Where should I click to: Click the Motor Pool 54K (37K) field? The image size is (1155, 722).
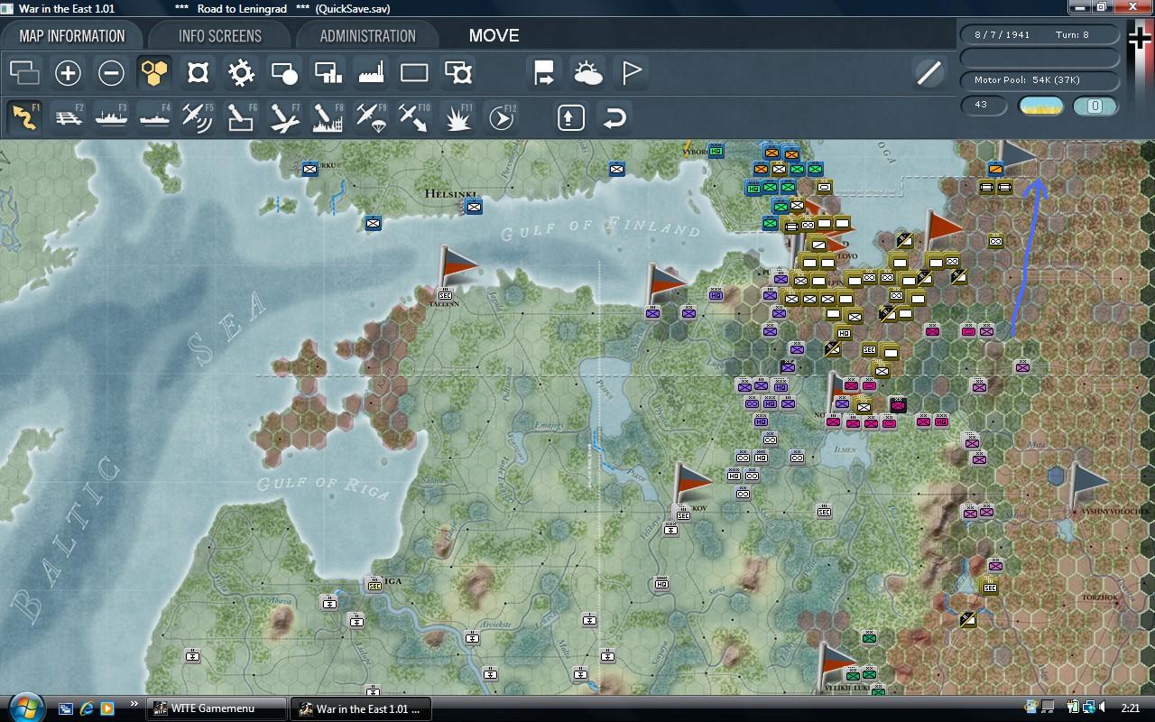point(1039,80)
